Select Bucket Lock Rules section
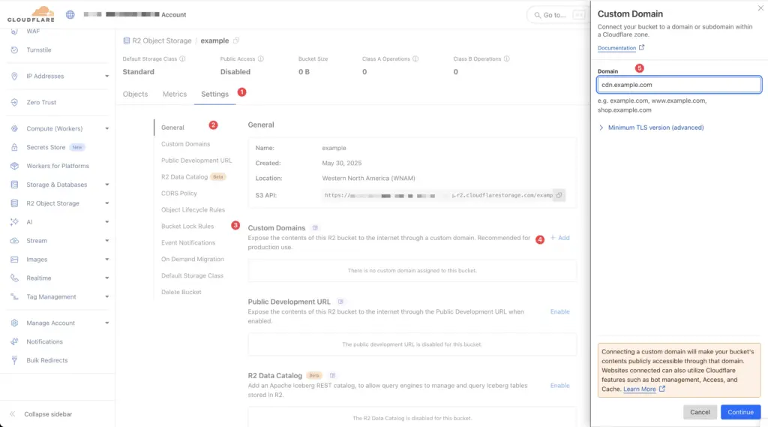The image size is (768, 427). [187, 227]
